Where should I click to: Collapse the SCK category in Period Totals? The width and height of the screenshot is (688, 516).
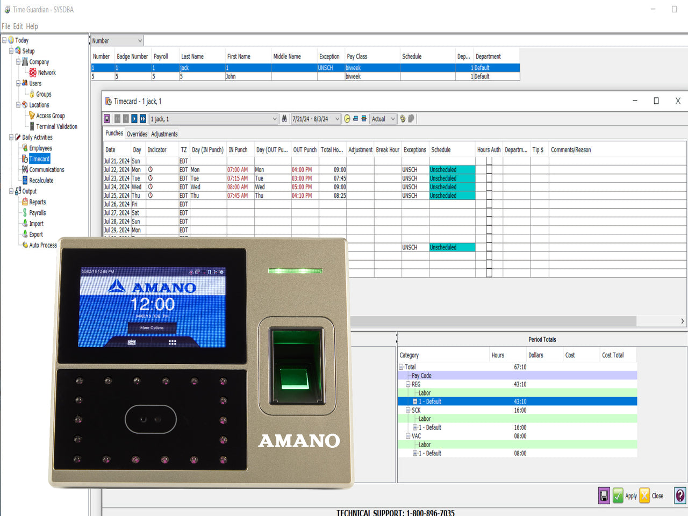[x=408, y=410]
